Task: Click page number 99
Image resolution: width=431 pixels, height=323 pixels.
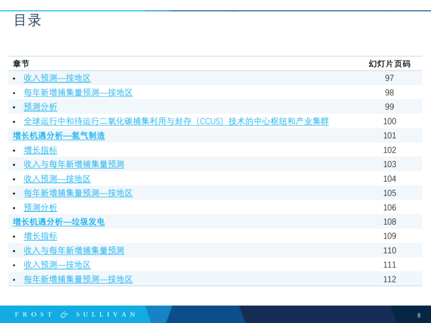Action: 390,107
